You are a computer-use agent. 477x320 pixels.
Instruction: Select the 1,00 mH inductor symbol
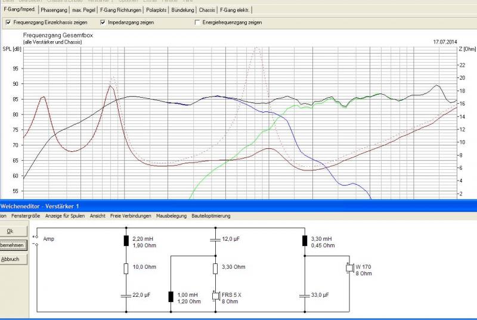click(x=172, y=296)
